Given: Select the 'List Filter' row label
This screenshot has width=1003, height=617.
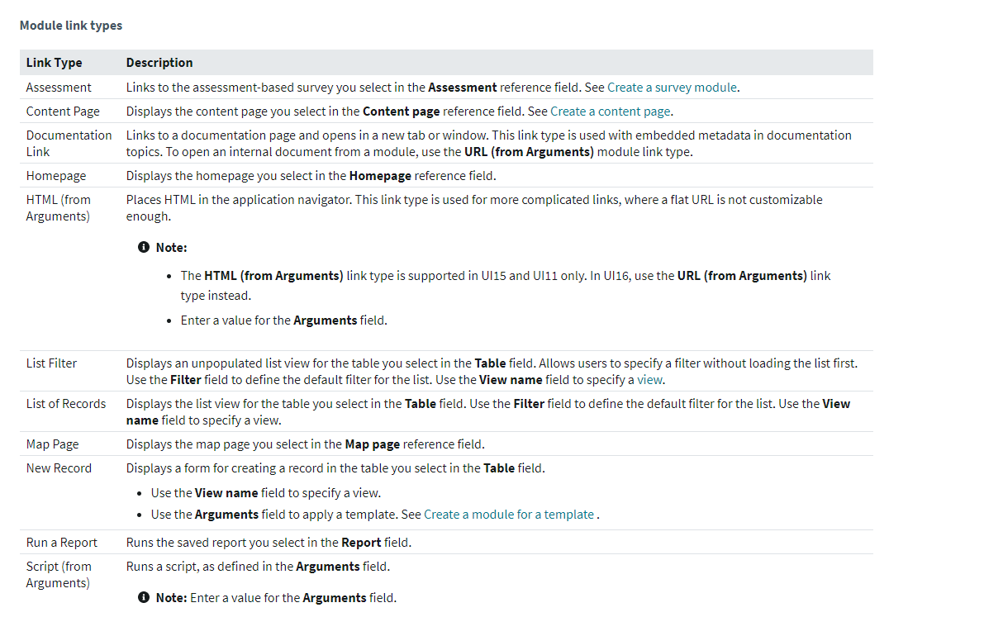Looking at the screenshot, I should [51, 363].
